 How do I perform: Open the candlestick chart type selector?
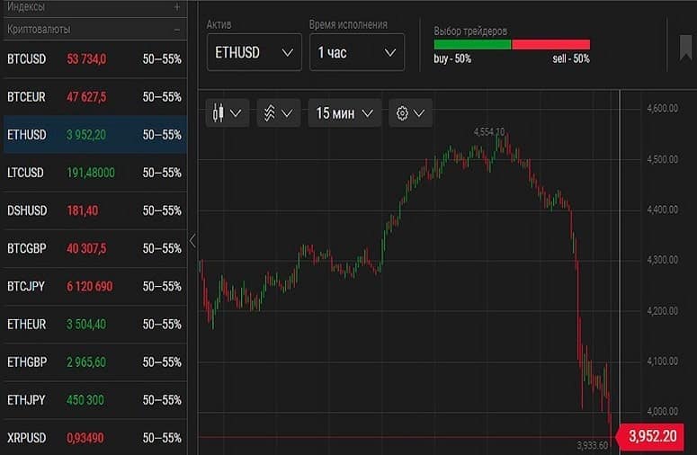tap(227, 113)
